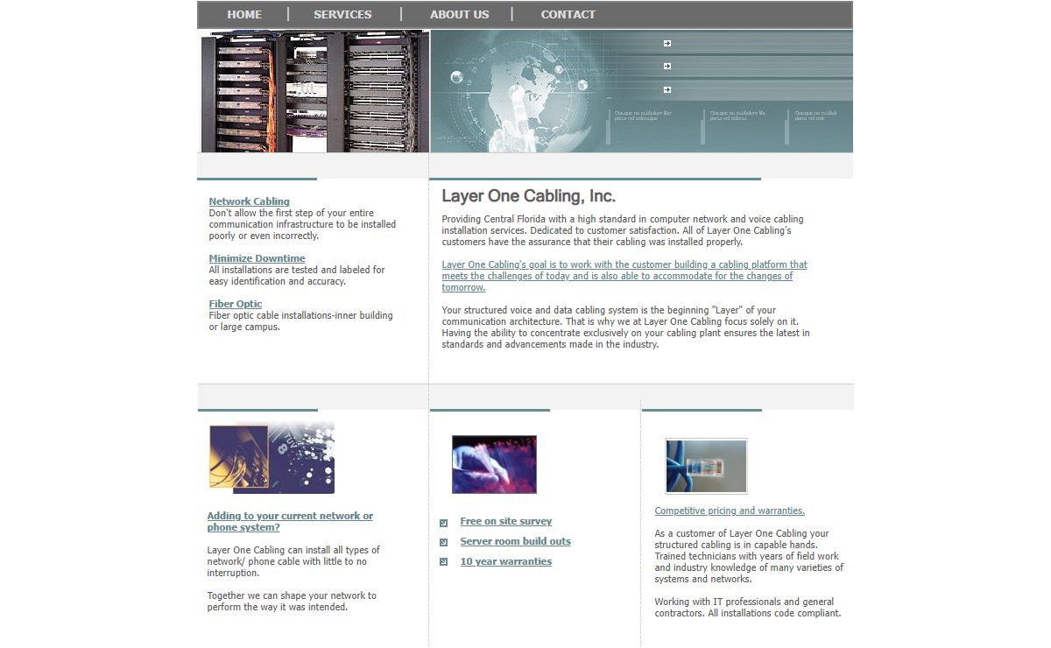1051x648 pixels.
Task: Open the Server room build outs link
Action: [x=515, y=541]
